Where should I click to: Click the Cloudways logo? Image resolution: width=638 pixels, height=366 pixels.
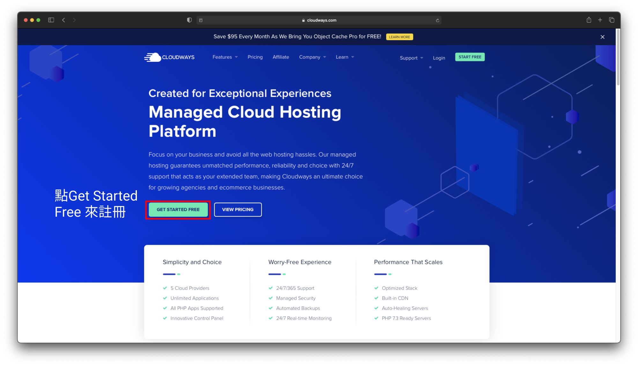(169, 57)
